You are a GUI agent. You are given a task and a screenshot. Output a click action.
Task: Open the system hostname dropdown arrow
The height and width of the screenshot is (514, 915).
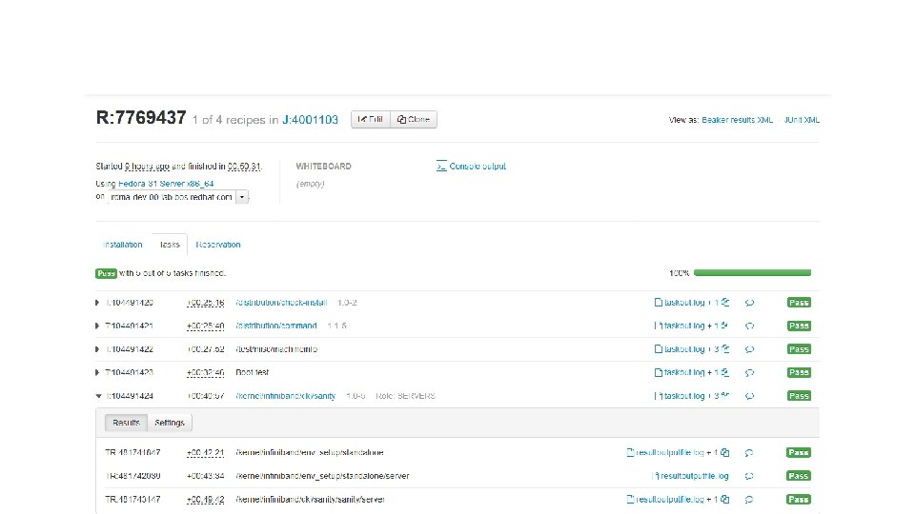241,197
